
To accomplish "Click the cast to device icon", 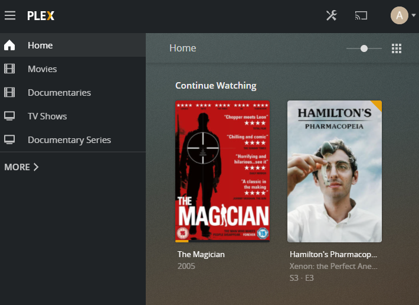I will click(x=361, y=15).
